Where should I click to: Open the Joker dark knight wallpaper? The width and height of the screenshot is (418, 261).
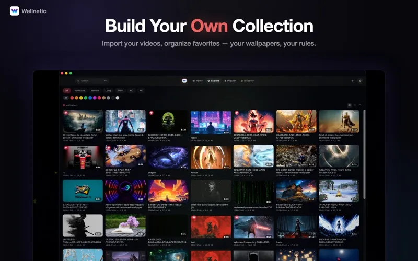[211, 191]
